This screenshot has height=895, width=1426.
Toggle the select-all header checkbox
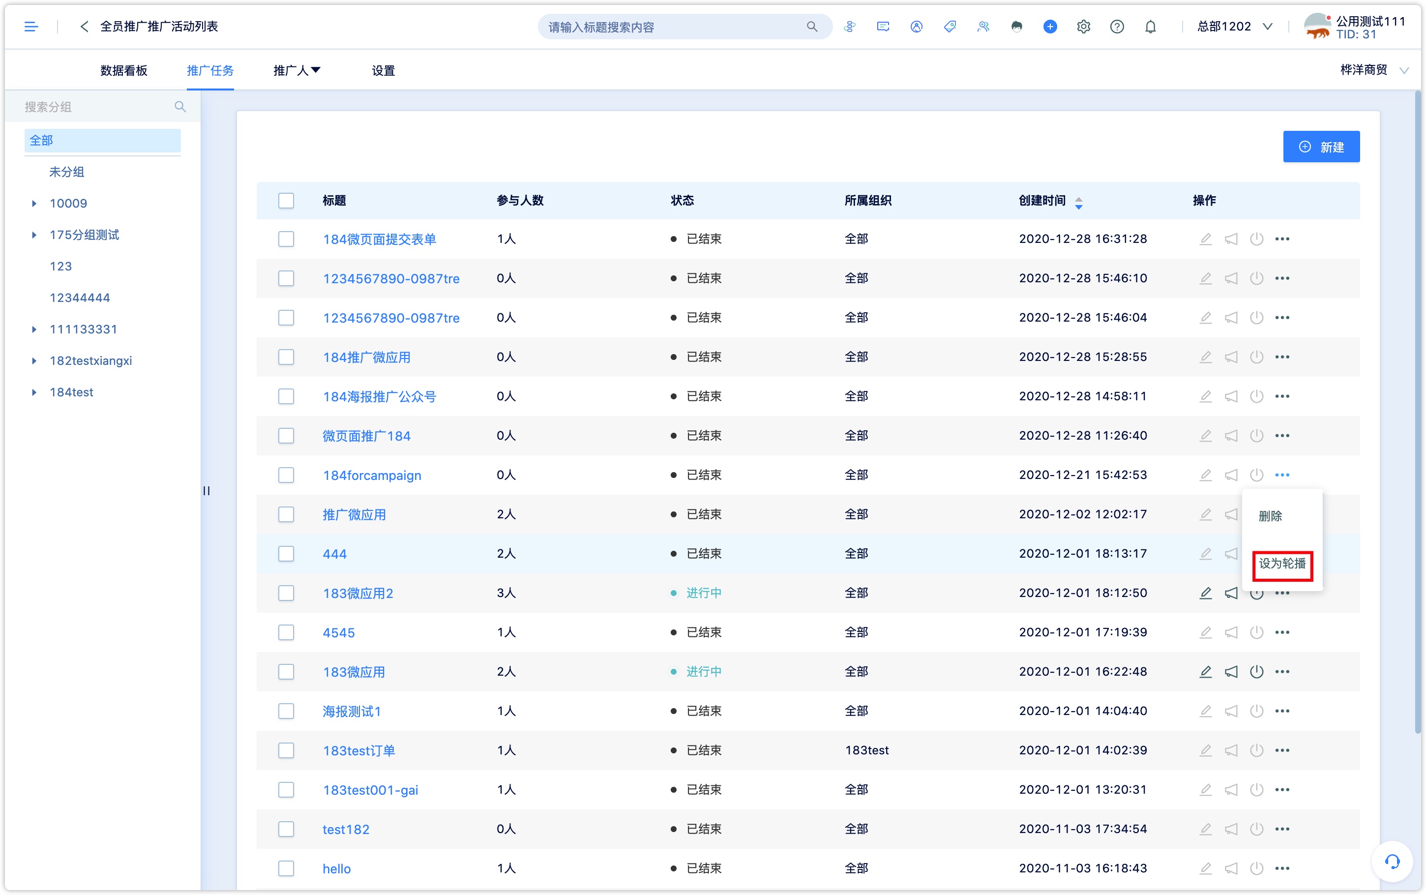[x=286, y=201]
